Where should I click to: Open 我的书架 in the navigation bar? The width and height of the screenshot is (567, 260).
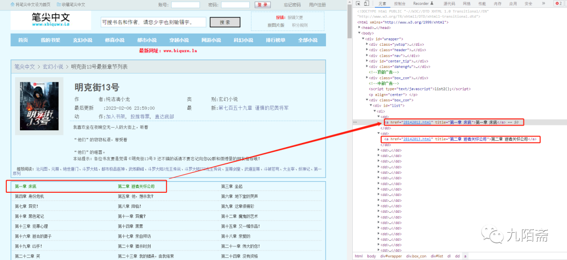pos(50,40)
